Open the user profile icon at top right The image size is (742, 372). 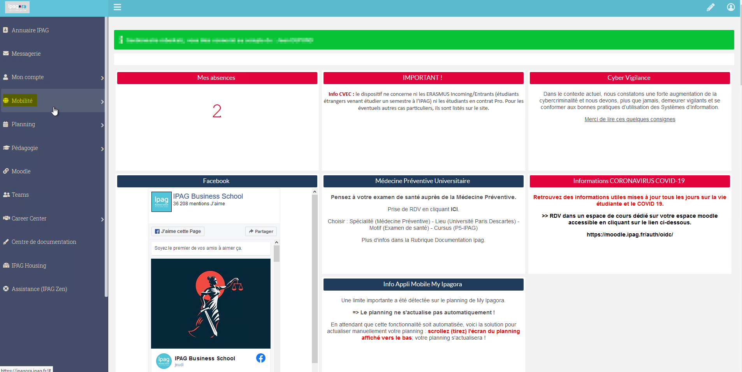(x=731, y=7)
